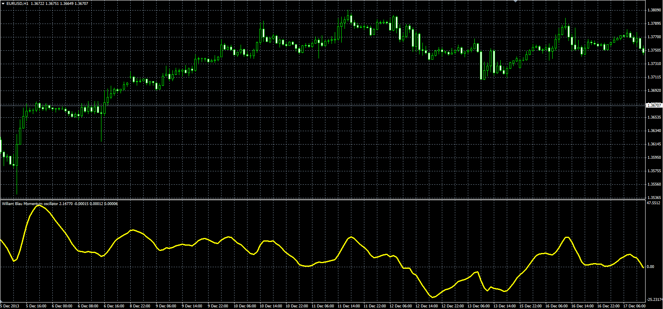Click the 10 Dec 14:00 time label
The height and width of the screenshot is (309, 663).
coord(271,306)
